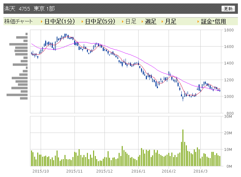Click the 0M volume axis label
The height and width of the screenshot is (177, 241).
[x=229, y=166]
